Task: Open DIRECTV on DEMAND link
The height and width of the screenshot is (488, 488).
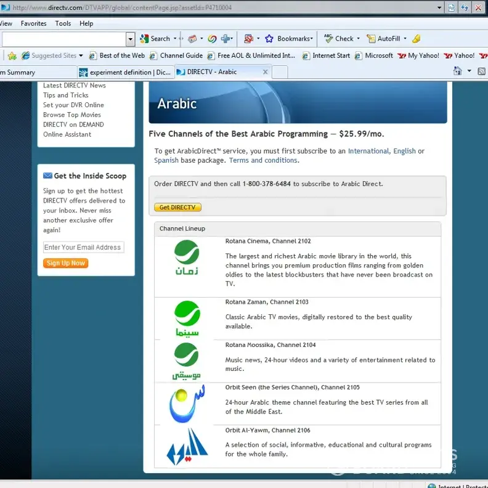Action: point(73,124)
